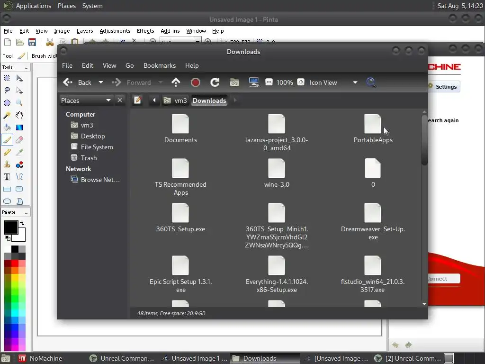Open the Search magnifier in Downloads window
Viewport: 485px width, 364px height.
tap(371, 82)
